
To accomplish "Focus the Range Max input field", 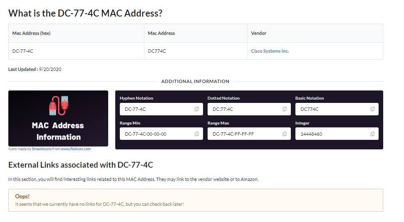I will (244, 134).
